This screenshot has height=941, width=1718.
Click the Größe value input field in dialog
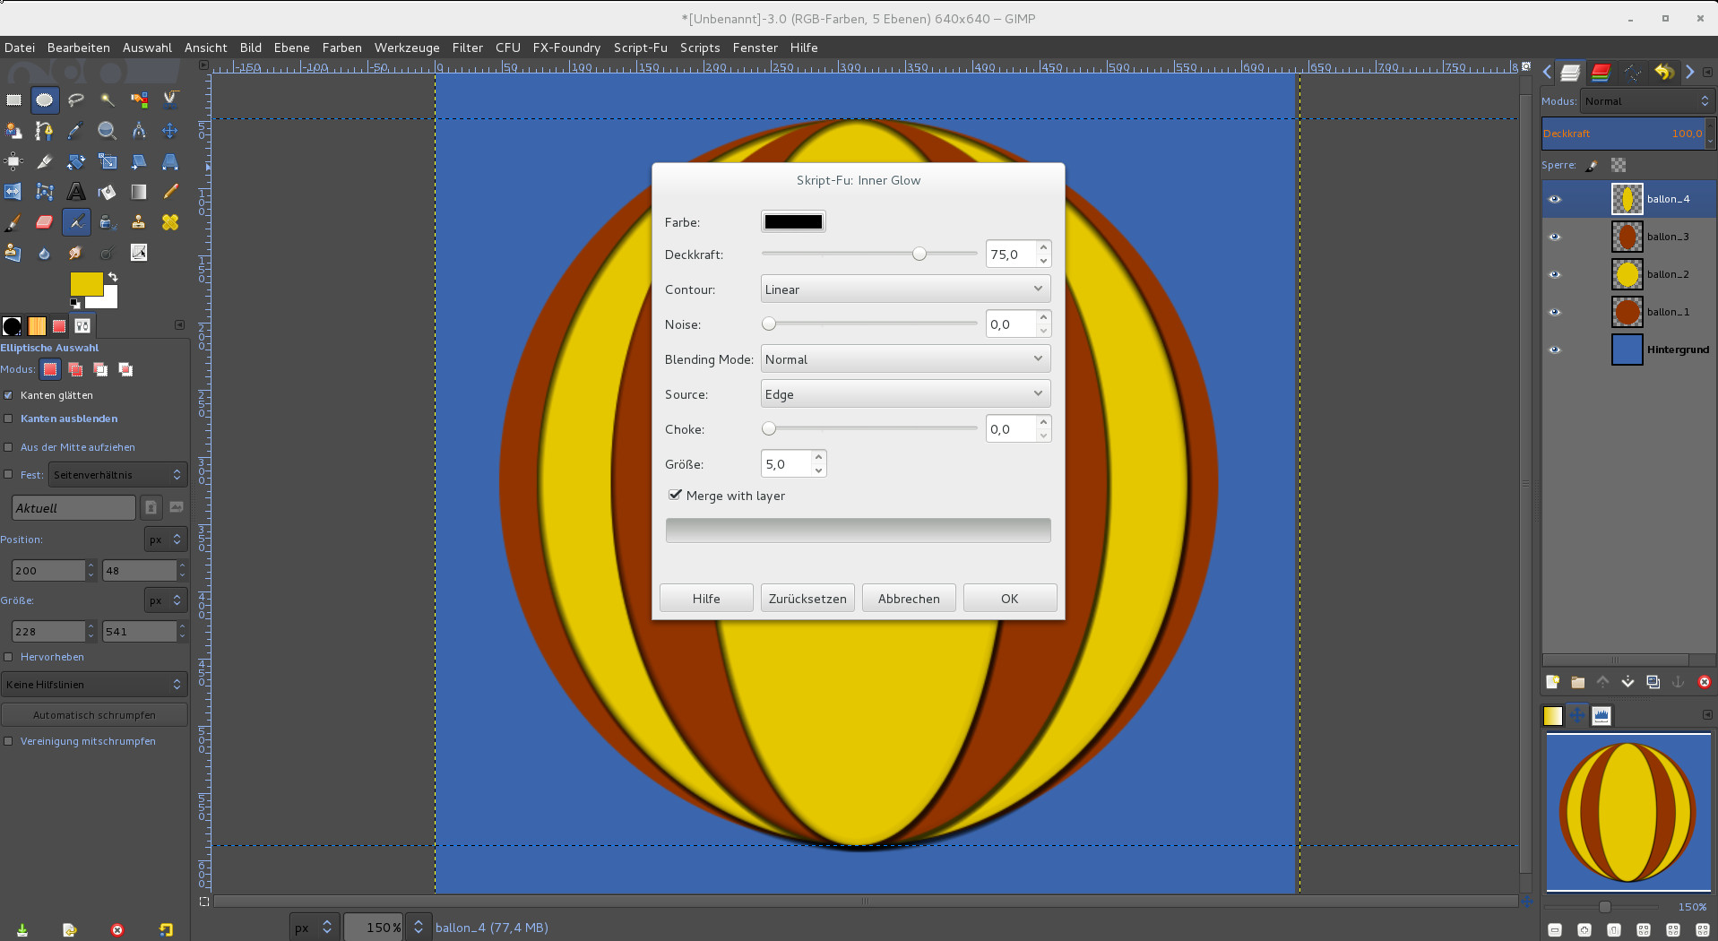pyautogui.click(x=786, y=464)
